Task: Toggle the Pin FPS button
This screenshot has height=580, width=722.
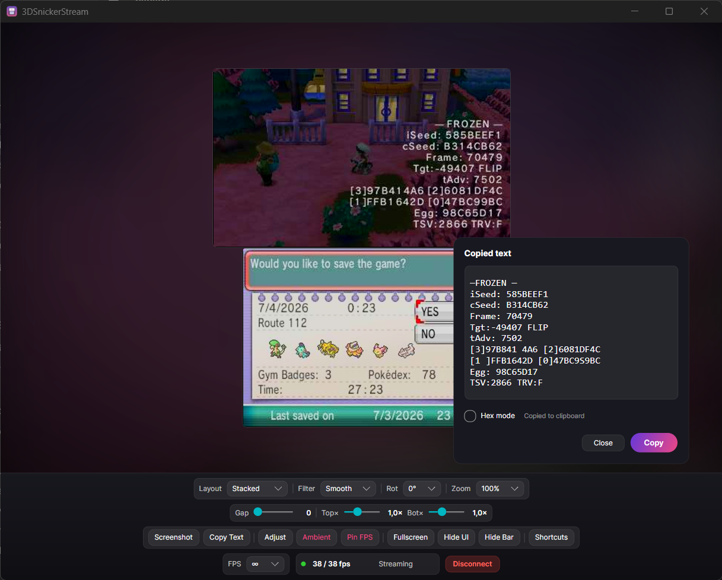Action: tap(360, 537)
